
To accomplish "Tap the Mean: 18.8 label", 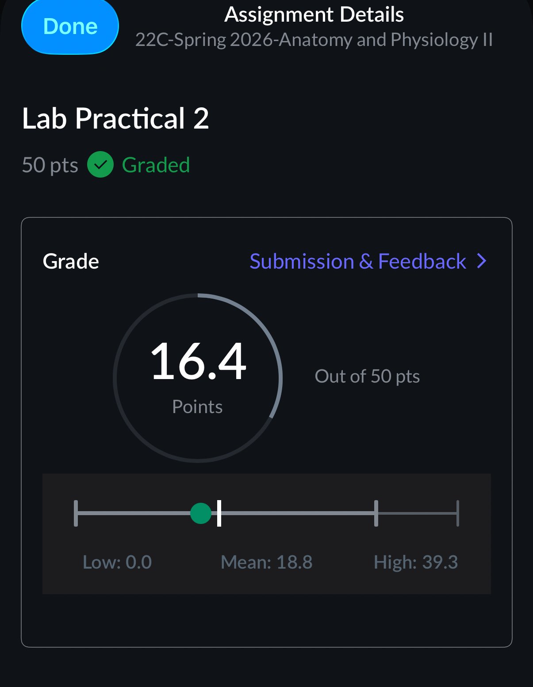I will pos(266,562).
